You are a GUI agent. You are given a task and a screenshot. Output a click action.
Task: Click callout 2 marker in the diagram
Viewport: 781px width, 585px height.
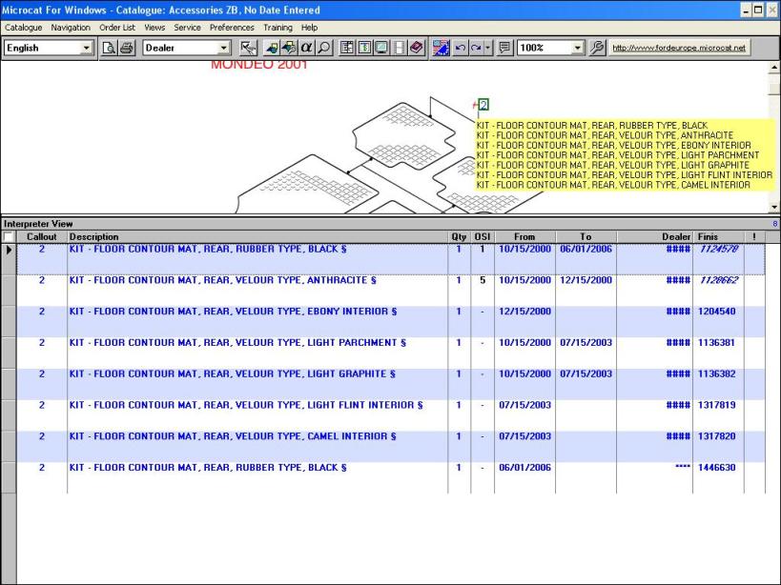pos(483,105)
